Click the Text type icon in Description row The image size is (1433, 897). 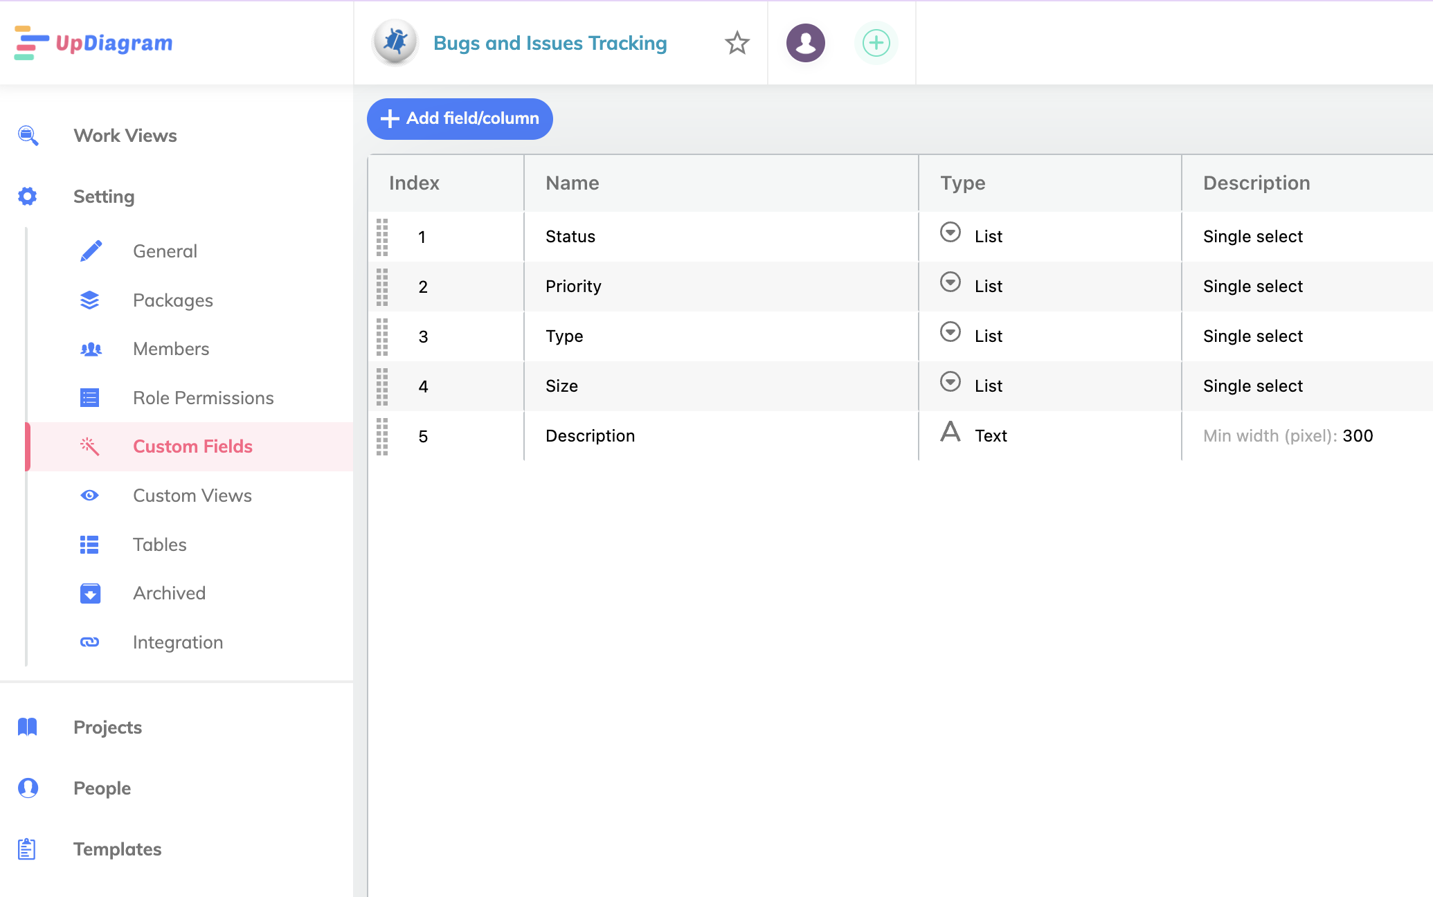pyautogui.click(x=950, y=431)
